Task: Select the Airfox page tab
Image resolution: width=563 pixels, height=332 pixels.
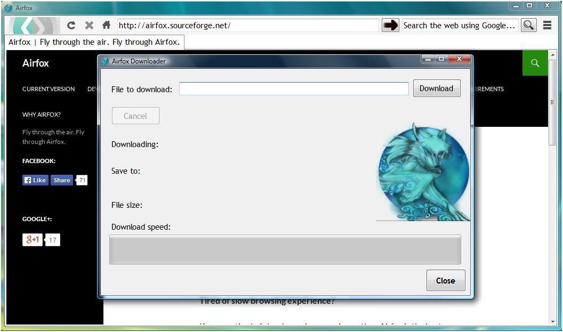Action: click(94, 42)
